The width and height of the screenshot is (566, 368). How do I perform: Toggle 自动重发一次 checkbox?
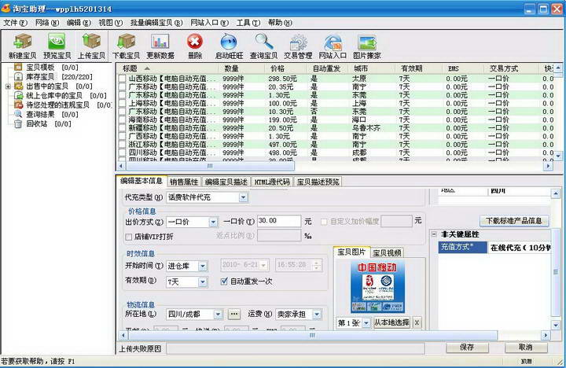coord(224,281)
